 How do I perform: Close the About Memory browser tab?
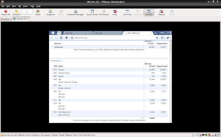pos(151,33)
